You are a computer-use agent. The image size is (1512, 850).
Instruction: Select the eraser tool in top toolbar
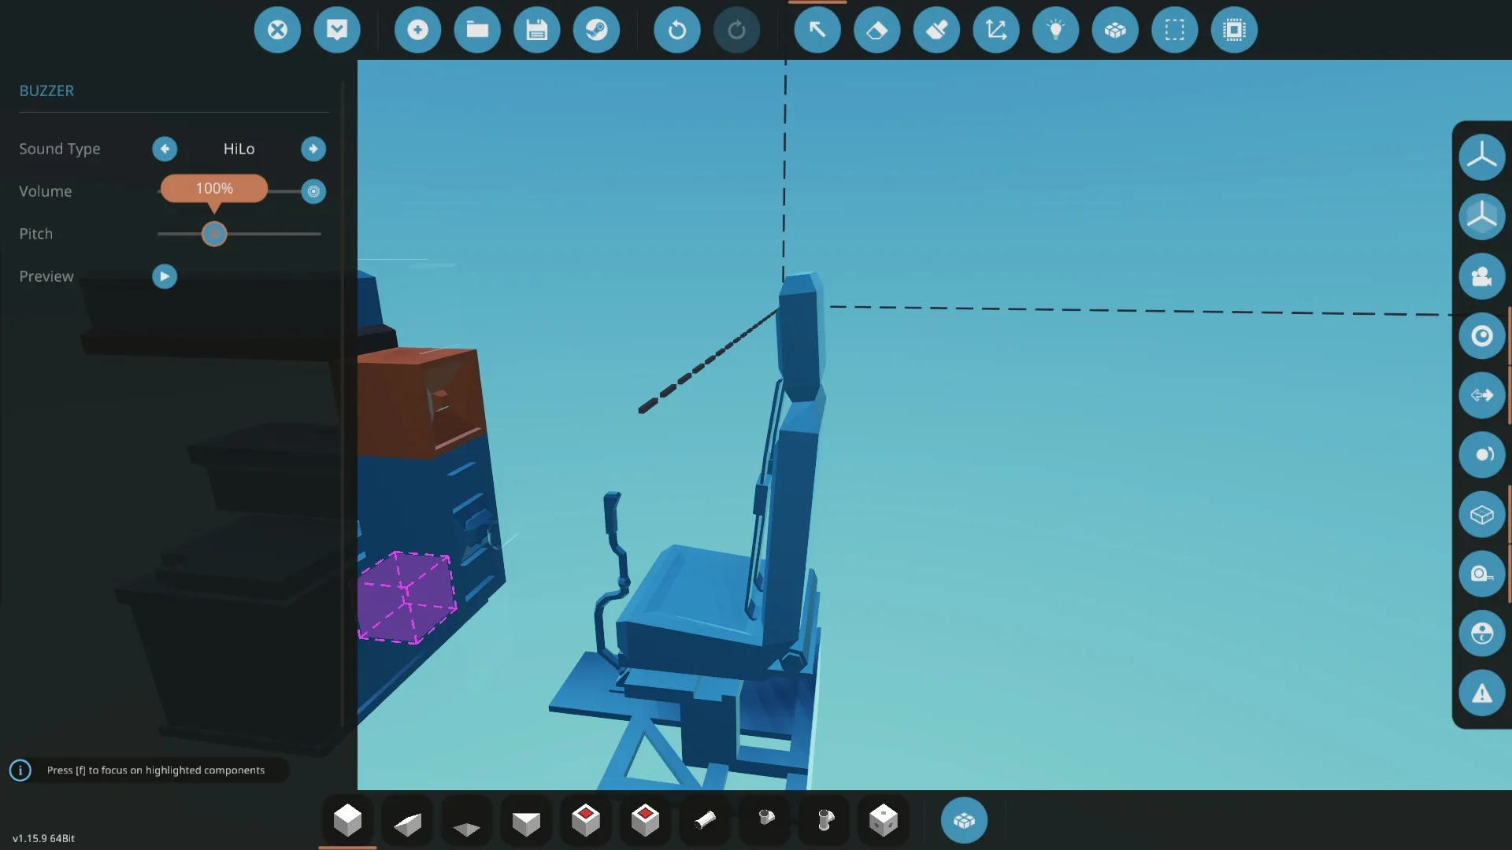[876, 30]
